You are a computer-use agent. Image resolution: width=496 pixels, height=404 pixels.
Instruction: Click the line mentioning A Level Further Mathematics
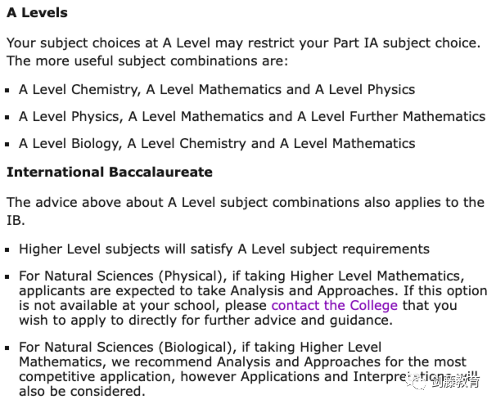click(x=252, y=117)
